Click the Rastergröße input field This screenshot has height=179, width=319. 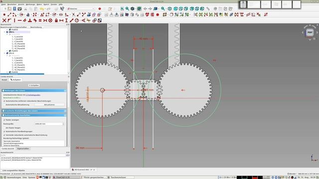pos(48,124)
